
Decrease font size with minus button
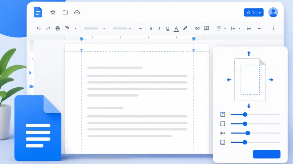click(140, 28)
